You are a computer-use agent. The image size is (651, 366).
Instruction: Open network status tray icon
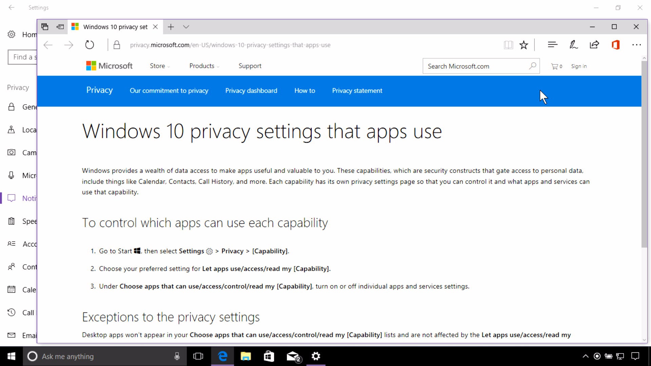point(620,356)
